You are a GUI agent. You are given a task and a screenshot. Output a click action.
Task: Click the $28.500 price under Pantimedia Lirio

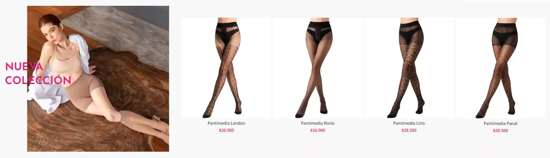[x=409, y=130]
